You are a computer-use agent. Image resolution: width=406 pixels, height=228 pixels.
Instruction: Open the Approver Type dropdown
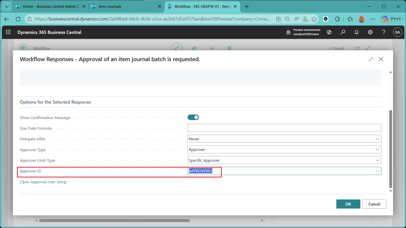377,150
